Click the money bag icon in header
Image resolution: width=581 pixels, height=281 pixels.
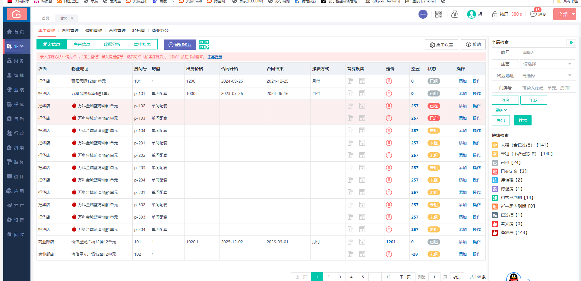pos(455,14)
